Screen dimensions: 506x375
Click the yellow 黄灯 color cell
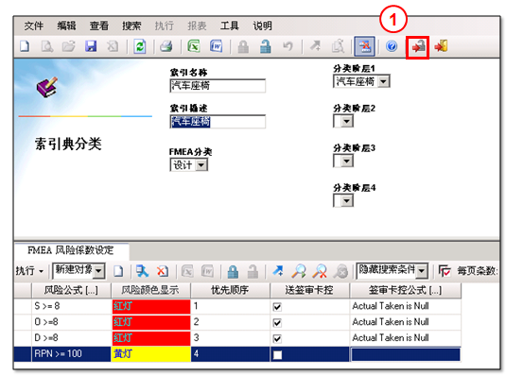[x=150, y=354]
